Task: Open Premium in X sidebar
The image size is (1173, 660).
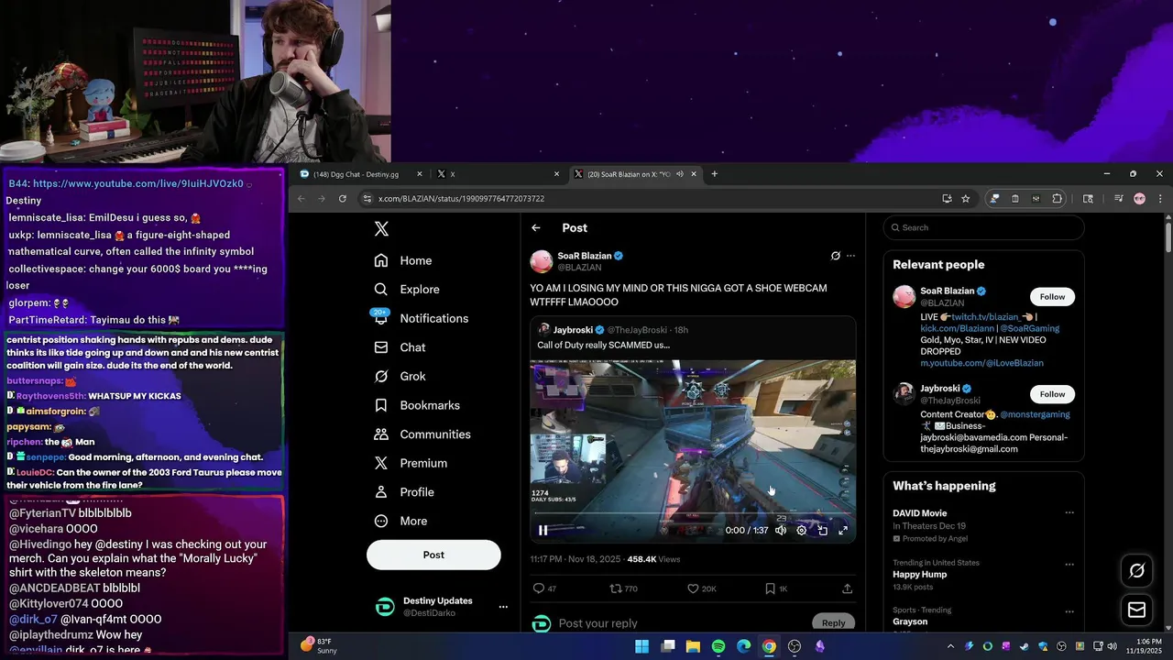Action: [411, 463]
